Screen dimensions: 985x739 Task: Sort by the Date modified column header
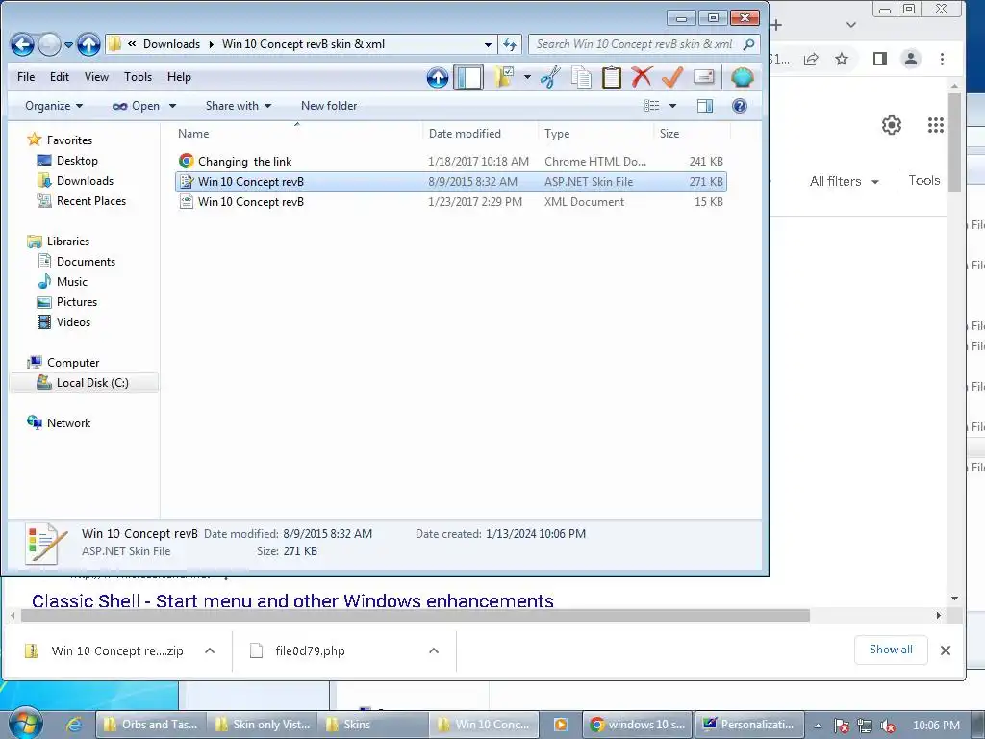(480, 133)
